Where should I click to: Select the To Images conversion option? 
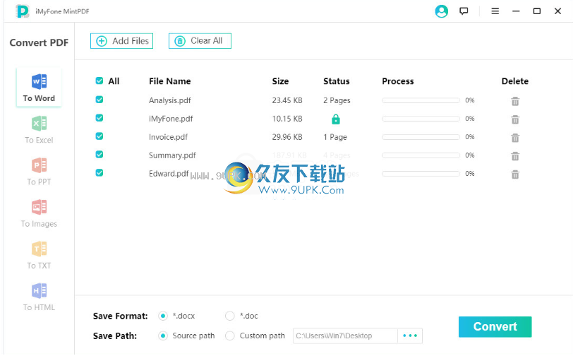coord(39,213)
